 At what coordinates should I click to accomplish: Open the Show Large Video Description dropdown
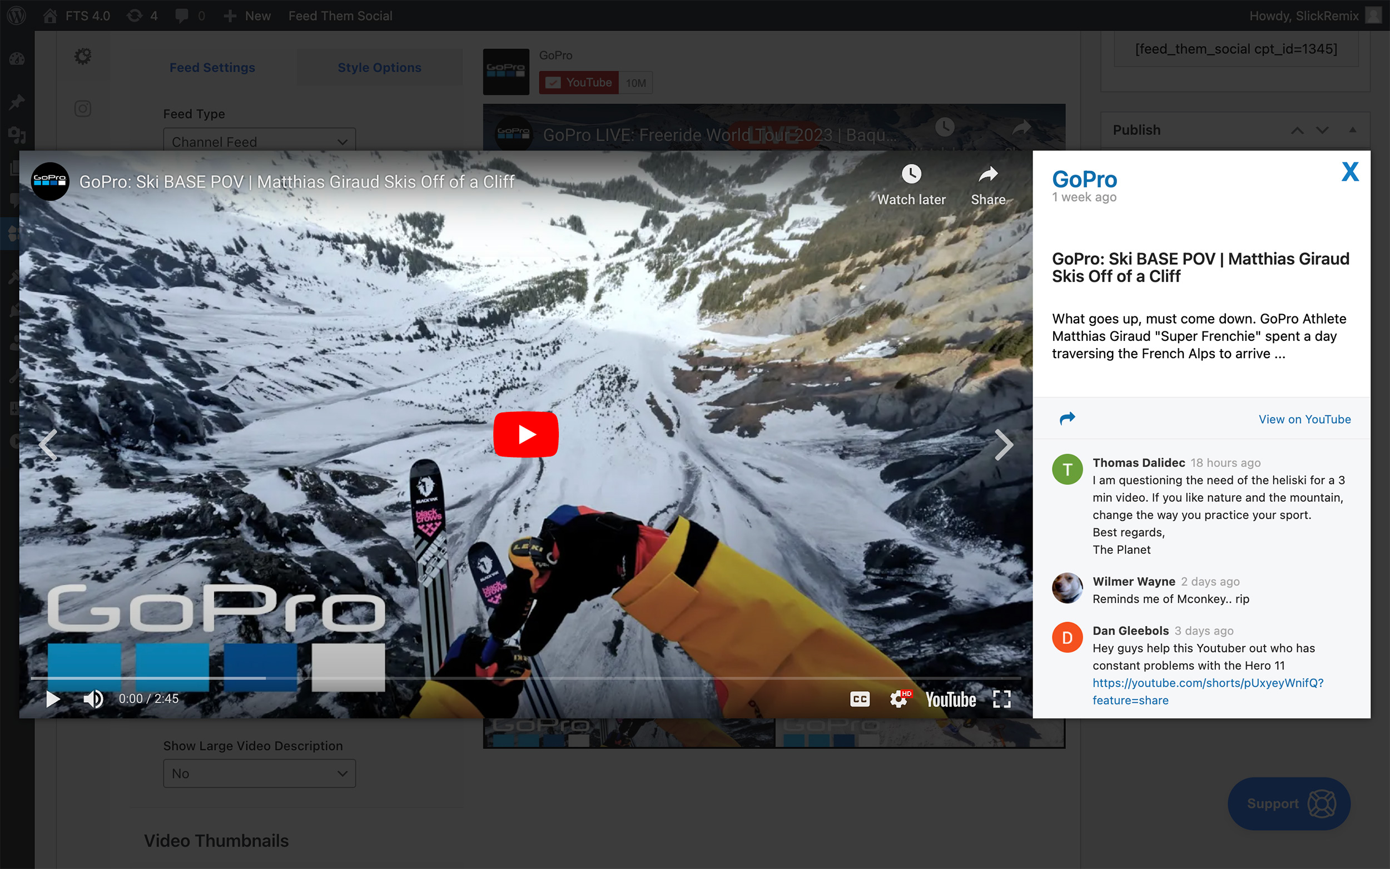(x=259, y=773)
